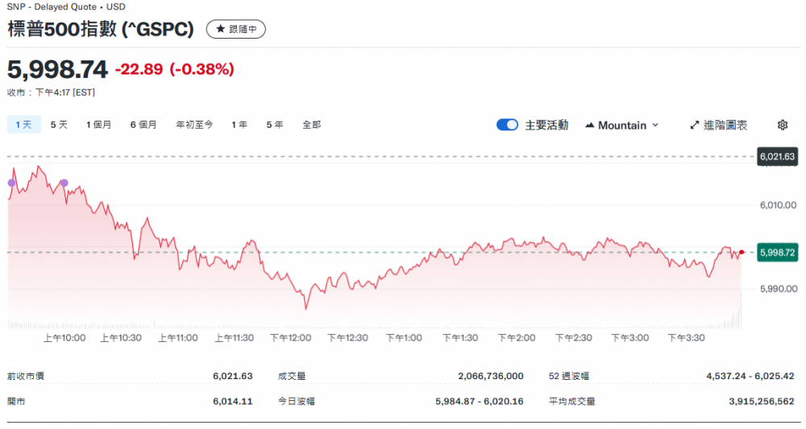Click the red current price dot on chart
Viewport: 806px width, 429px height.
742,253
